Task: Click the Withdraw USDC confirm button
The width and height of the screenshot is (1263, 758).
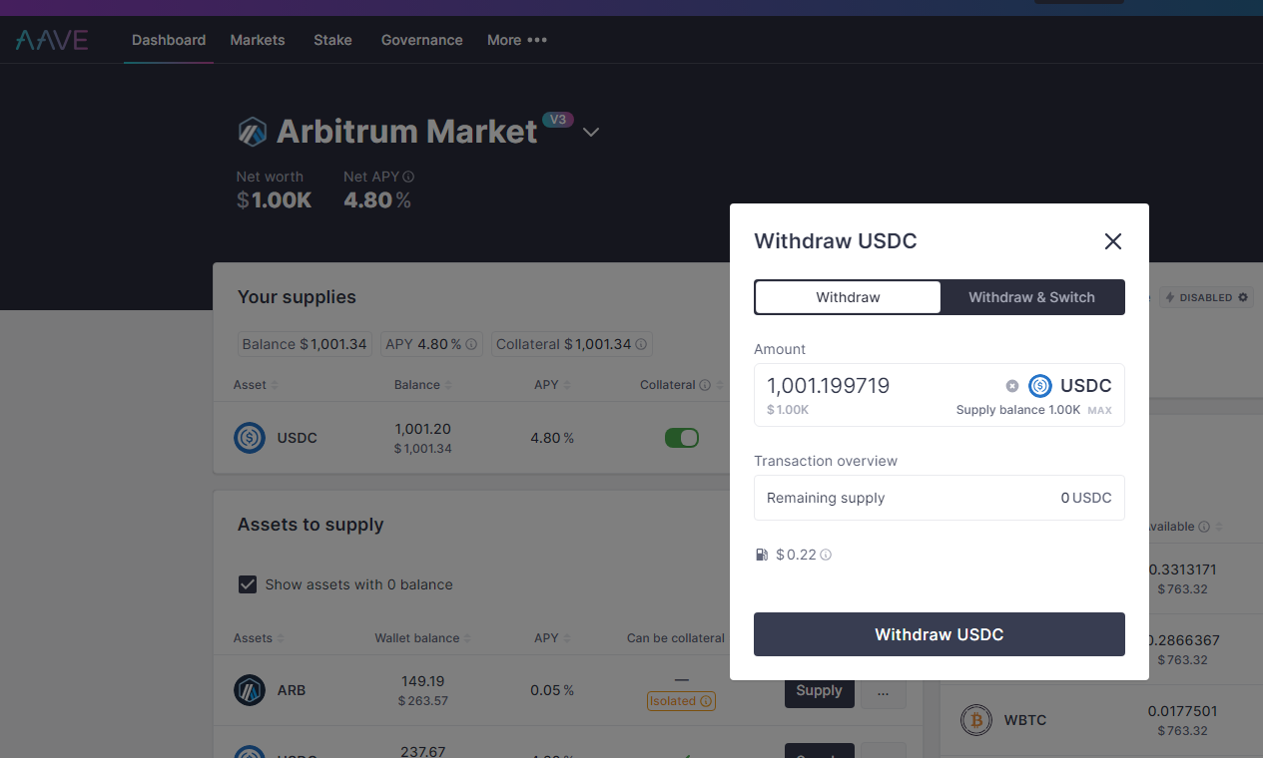Action: 940,634
